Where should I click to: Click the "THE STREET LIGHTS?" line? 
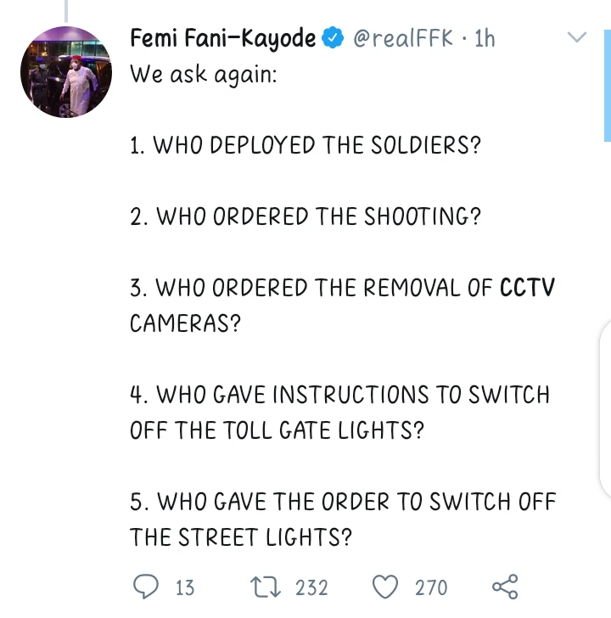(241, 537)
